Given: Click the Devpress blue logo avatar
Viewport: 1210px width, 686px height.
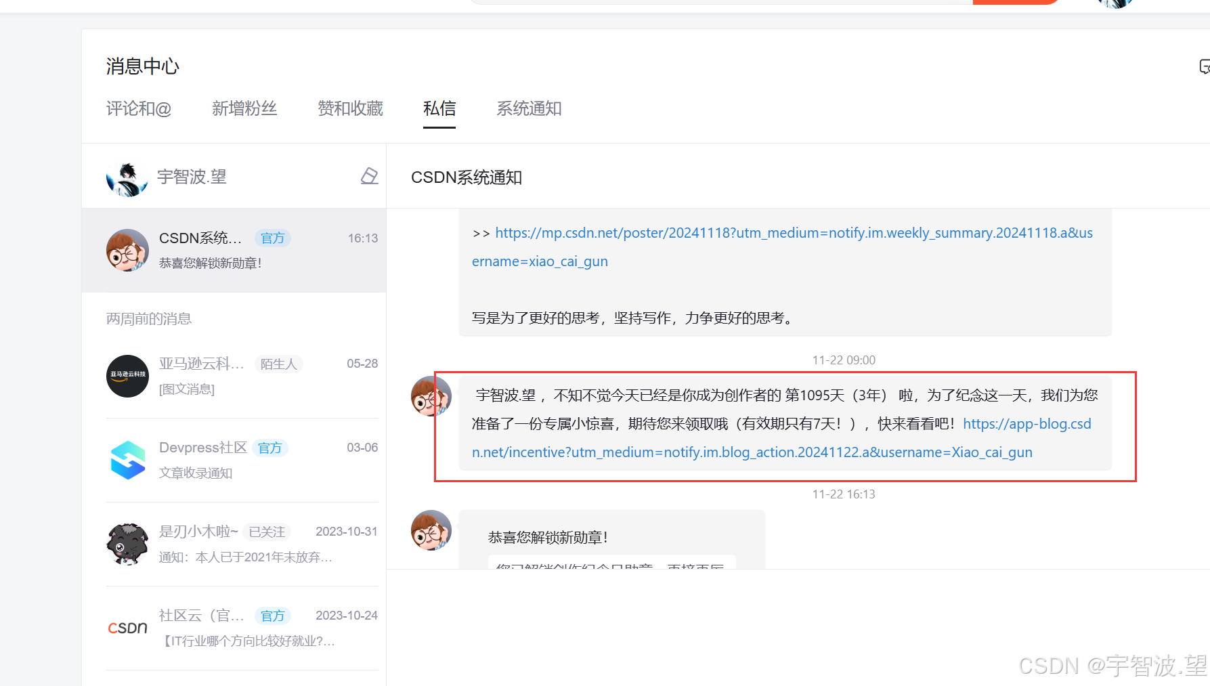Looking at the screenshot, I should tap(127, 460).
